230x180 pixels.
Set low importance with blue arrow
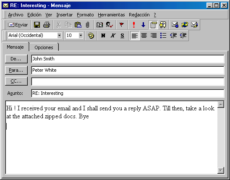point(143,25)
